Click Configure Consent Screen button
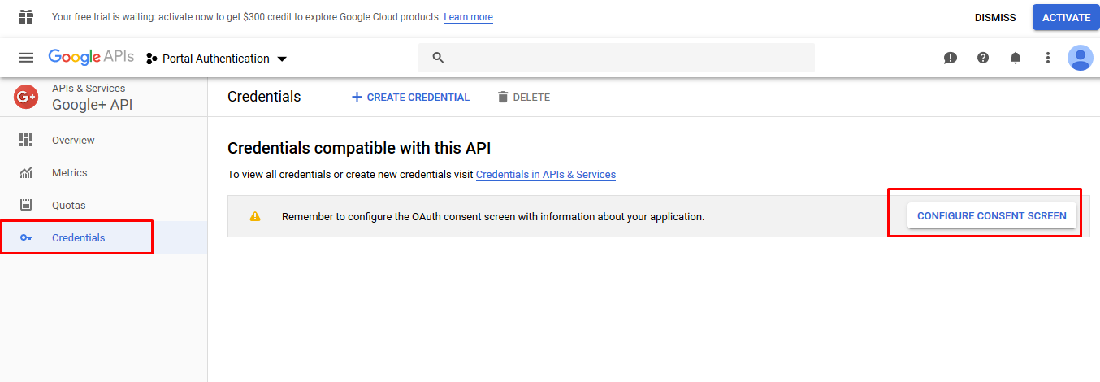Screen dimensions: 1100x382 pyautogui.click(x=992, y=216)
